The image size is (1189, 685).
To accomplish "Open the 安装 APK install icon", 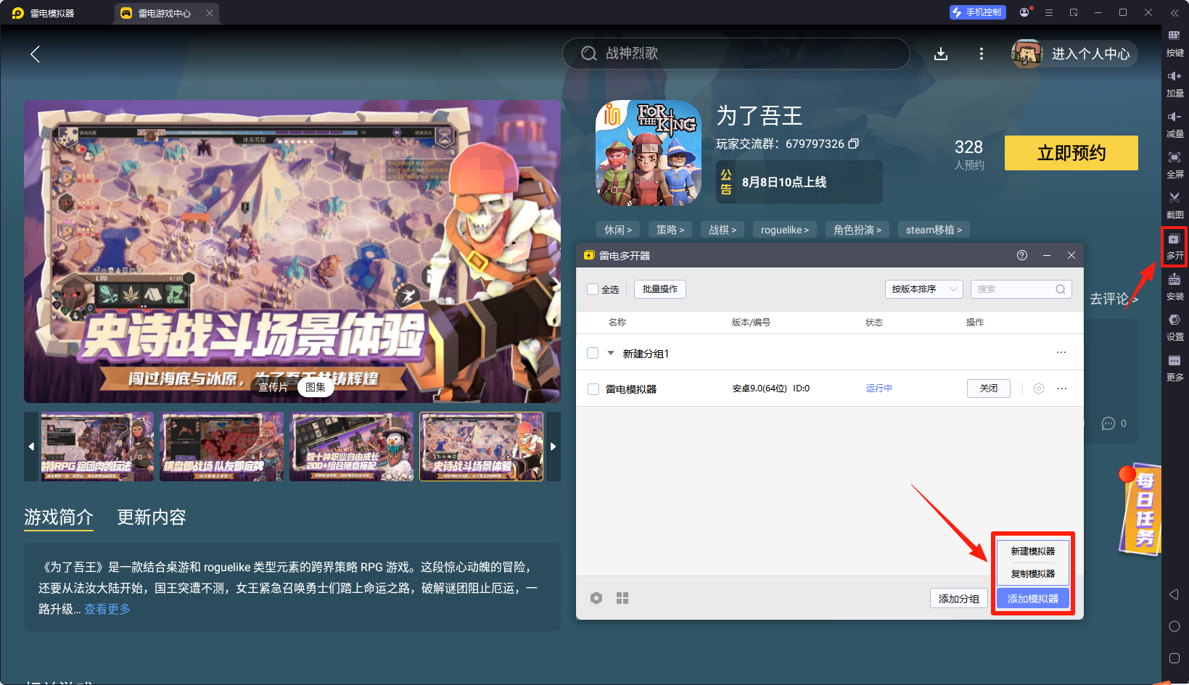I will tap(1174, 281).
